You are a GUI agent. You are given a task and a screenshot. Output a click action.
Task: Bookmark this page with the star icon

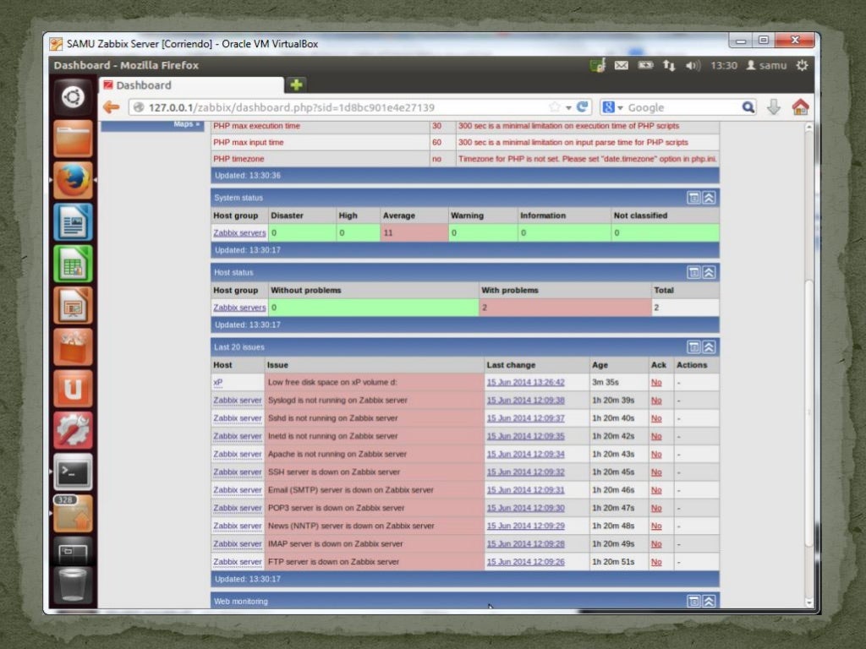pos(555,107)
